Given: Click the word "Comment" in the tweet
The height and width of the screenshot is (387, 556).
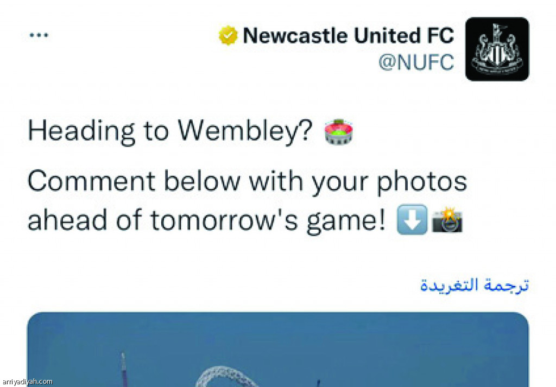Looking at the screenshot, I should pos(90,182).
